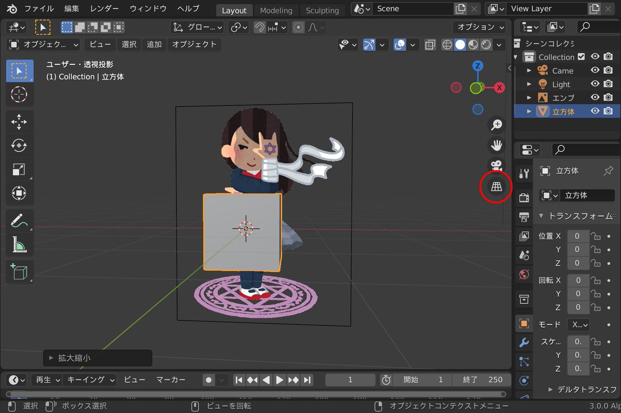Toggle snapping magnet button
Screen dimensions: 621x413
click(x=260, y=27)
